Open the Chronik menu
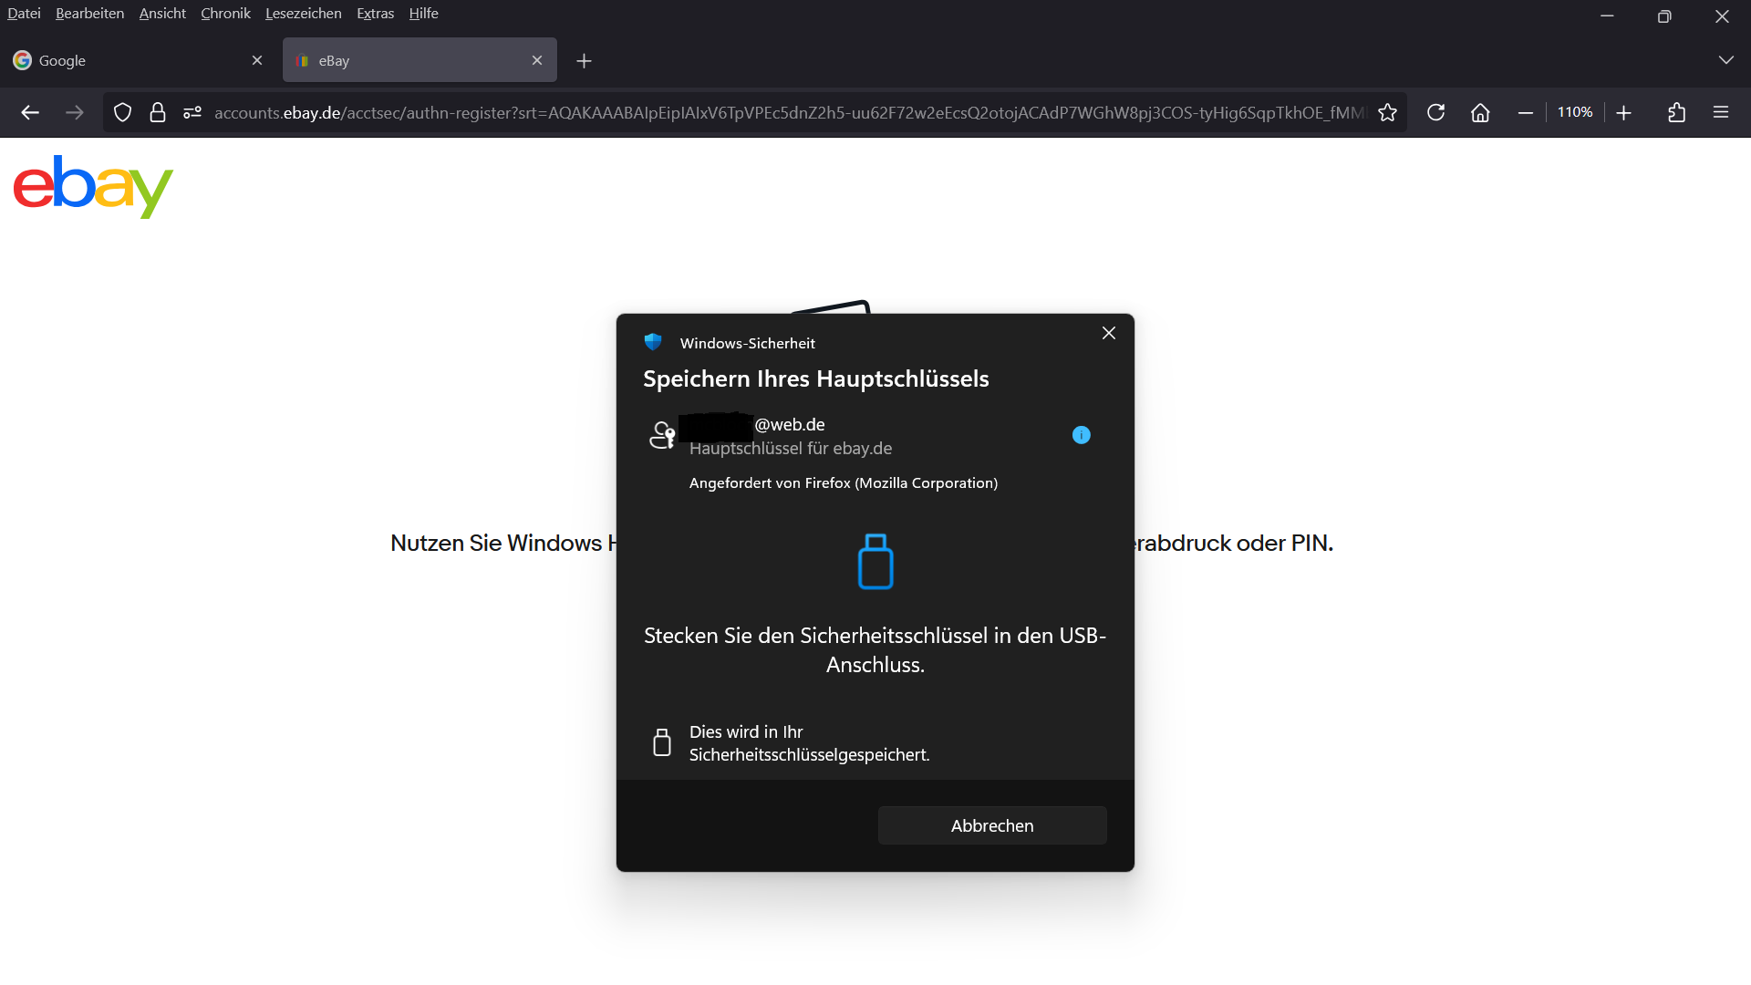This screenshot has height=985, width=1751. point(224,13)
